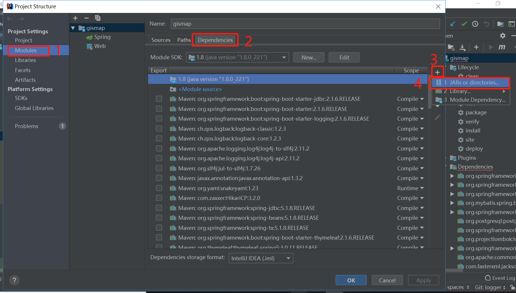Click Git: logger branch status widget
The height and width of the screenshot is (293, 516).
(x=490, y=287)
